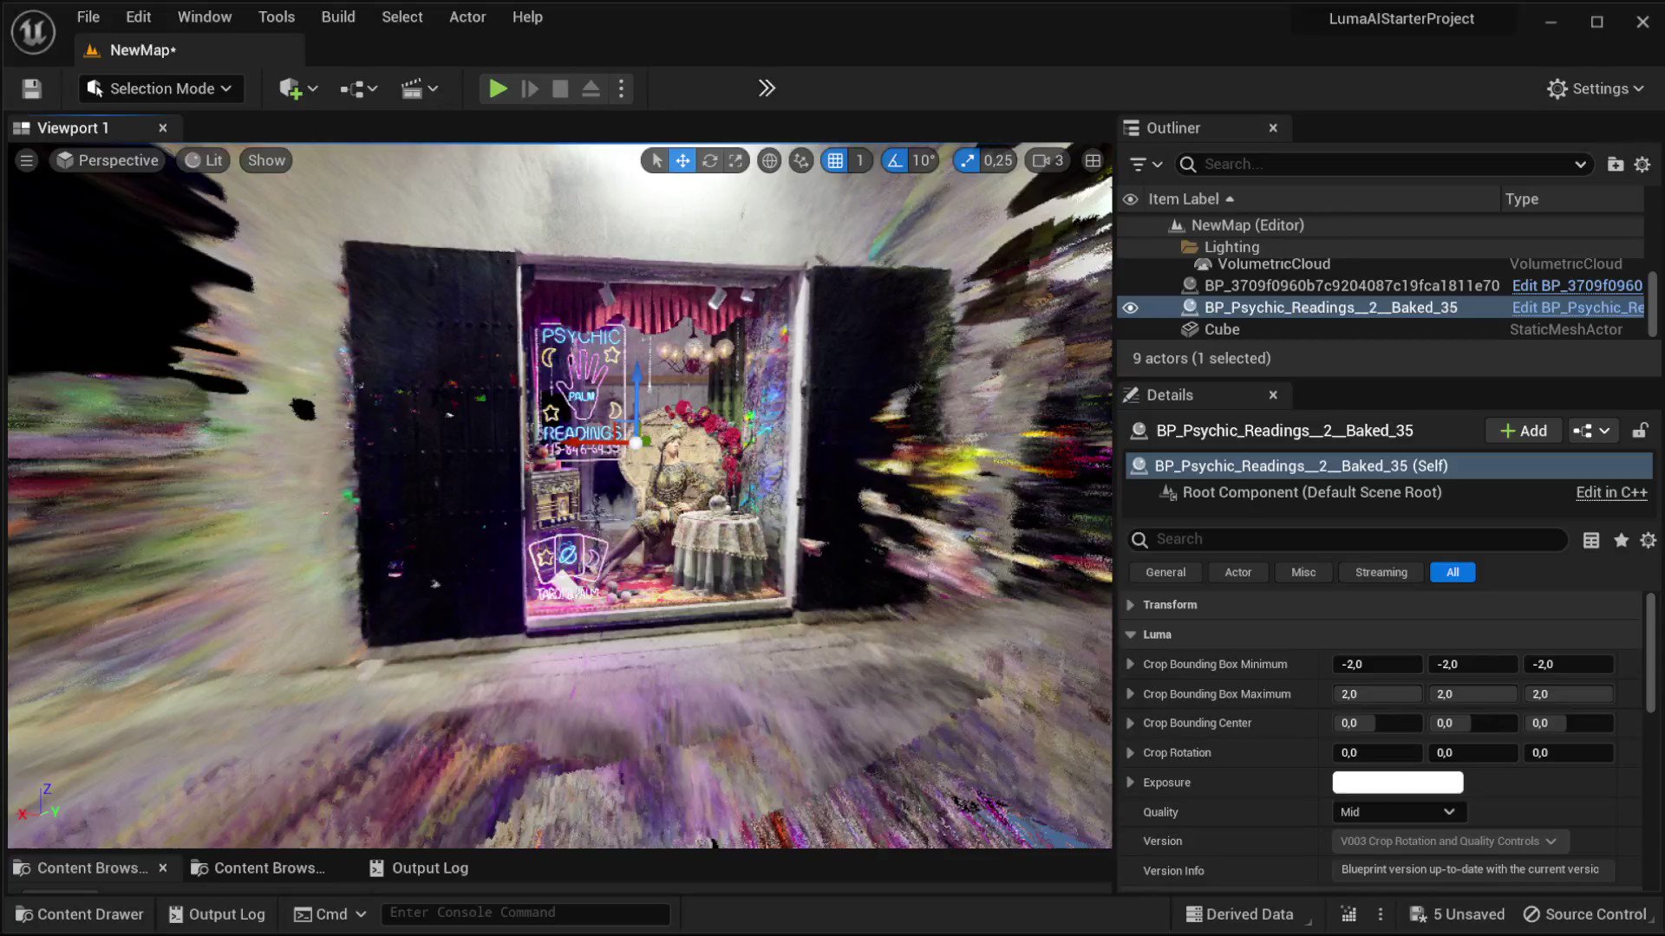This screenshot has height=936, width=1665.
Task: Toggle grid snapping in the viewport
Action: tap(835, 160)
